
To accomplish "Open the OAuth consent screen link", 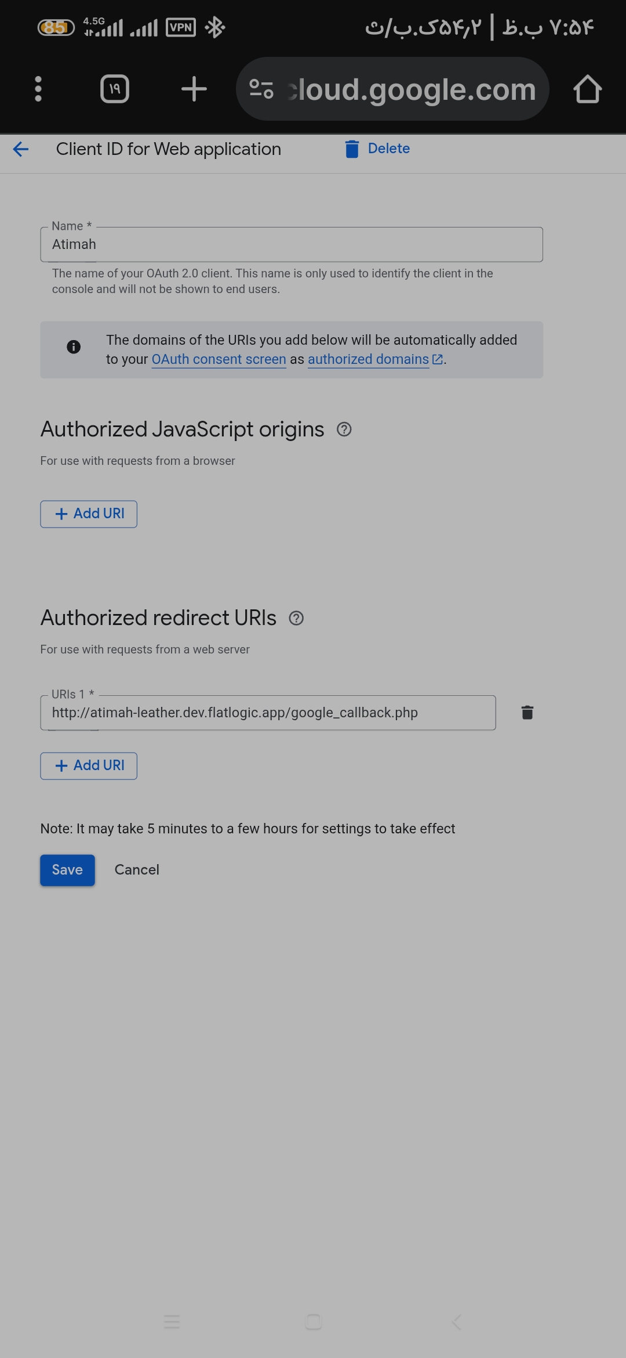I will [x=219, y=360].
